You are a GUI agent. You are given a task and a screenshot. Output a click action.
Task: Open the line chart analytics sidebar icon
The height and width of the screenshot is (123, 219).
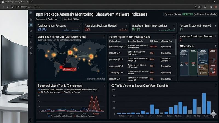coord(31,37)
